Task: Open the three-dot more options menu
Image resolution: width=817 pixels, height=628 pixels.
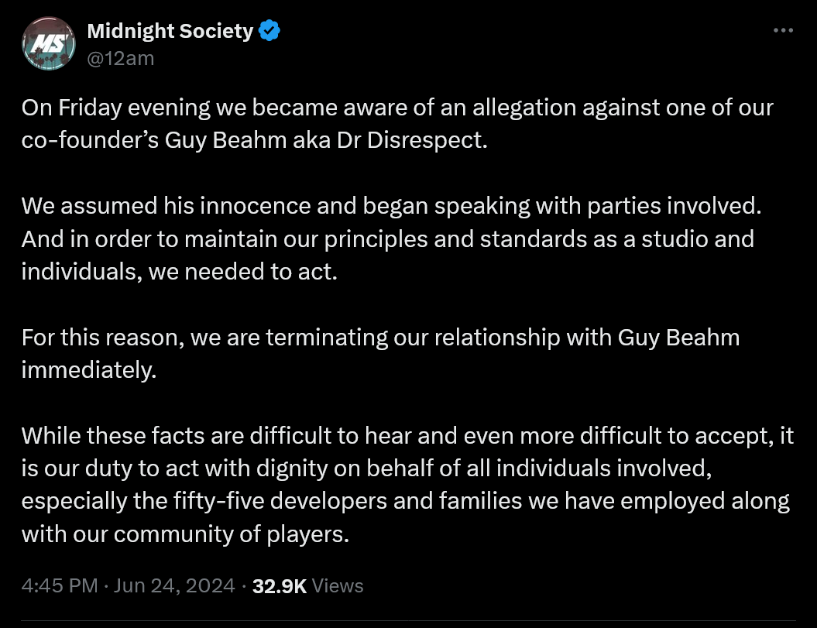Action: click(783, 31)
